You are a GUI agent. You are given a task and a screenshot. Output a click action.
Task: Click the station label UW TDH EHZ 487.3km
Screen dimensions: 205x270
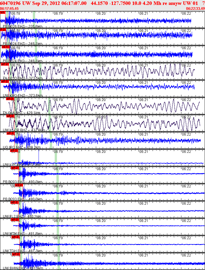(22, 251)
